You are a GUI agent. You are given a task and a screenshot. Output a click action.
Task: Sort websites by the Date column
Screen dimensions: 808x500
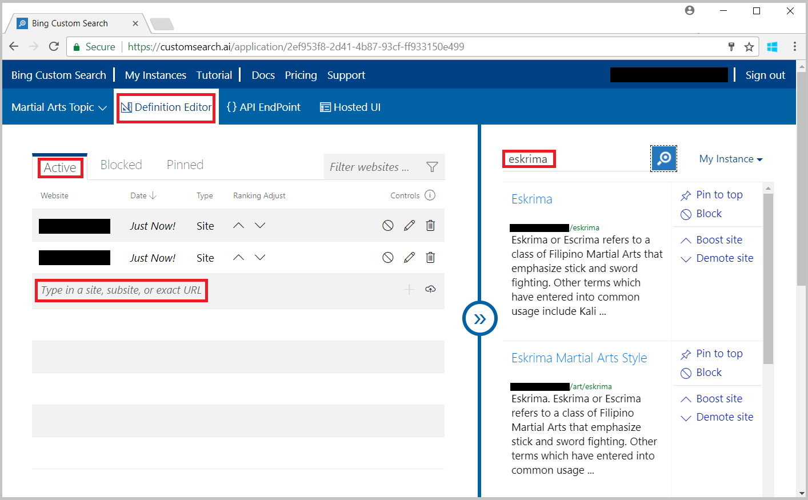[x=143, y=195]
